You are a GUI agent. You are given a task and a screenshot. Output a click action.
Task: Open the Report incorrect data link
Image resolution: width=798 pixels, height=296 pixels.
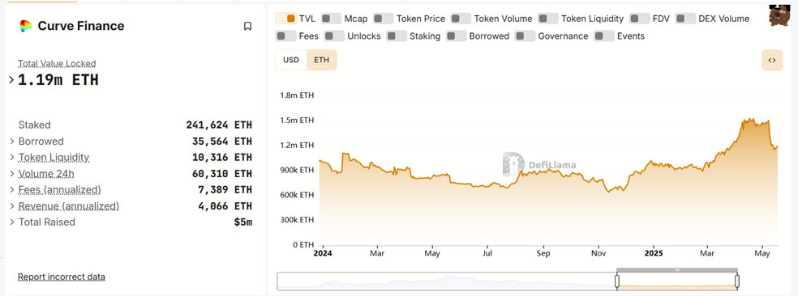click(x=62, y=277)
